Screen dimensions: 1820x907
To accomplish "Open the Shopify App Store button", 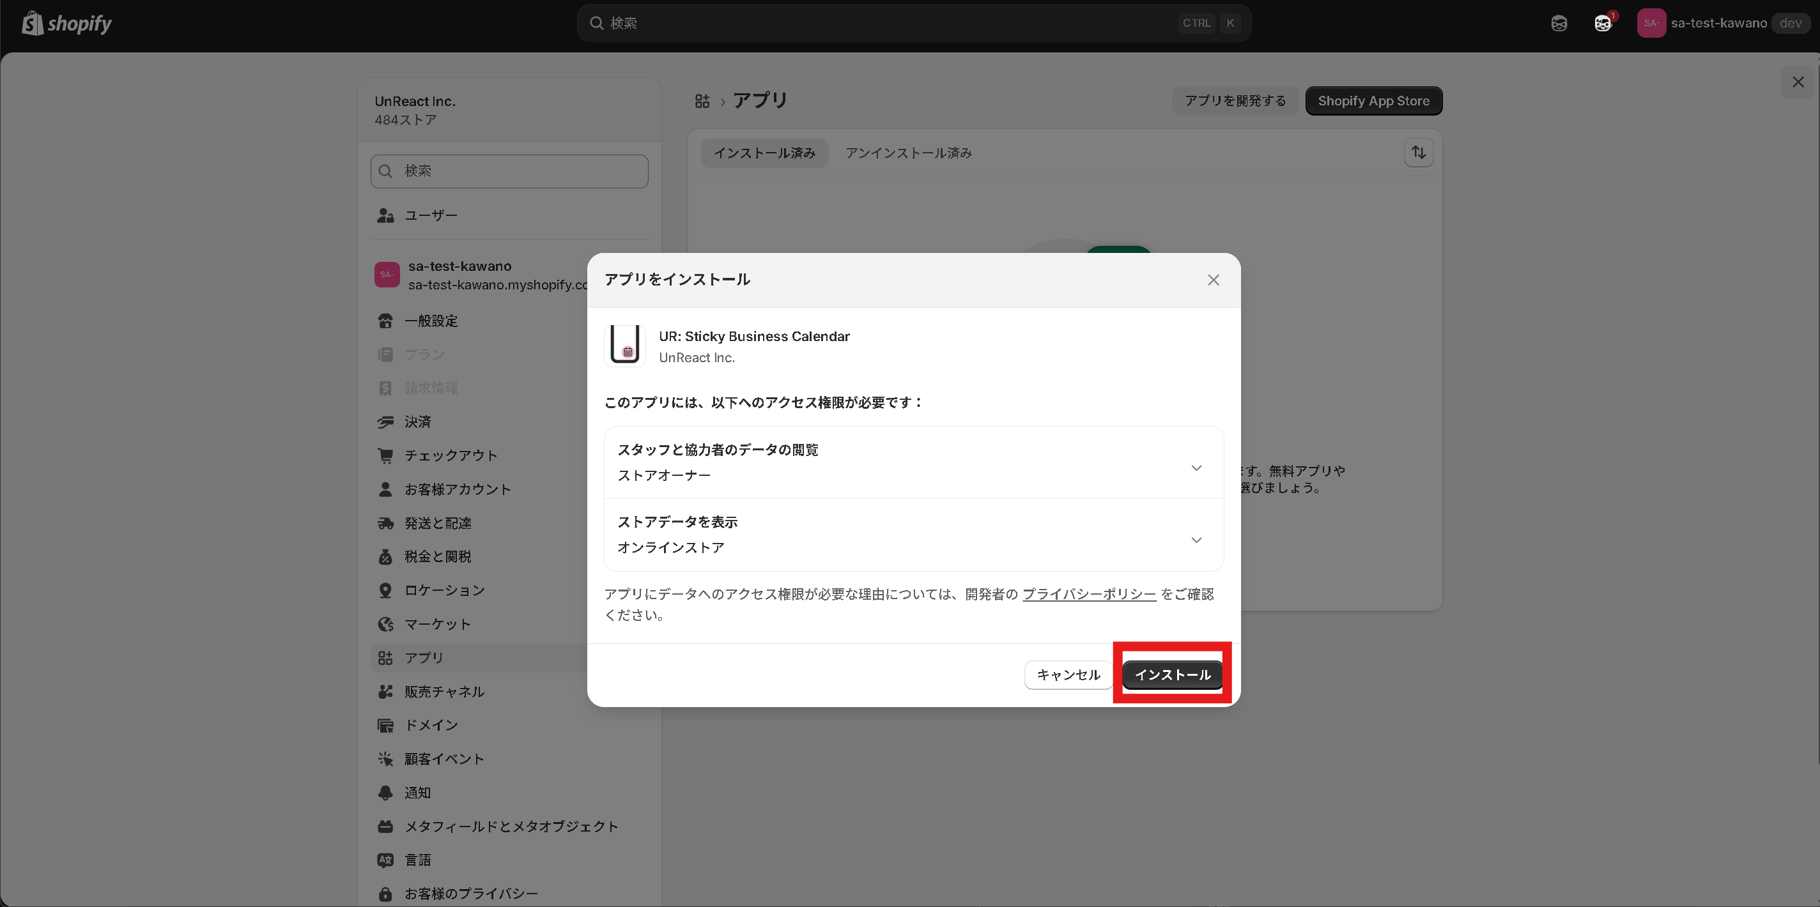I will [1373, 101].
